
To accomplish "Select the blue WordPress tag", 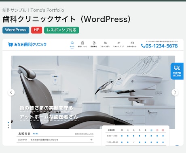I will pyautogui.click(x=16, y=30).
